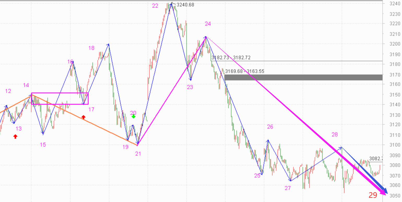Click the green down arrow under wave 20
402x202 pixels.
pos(133,116)
